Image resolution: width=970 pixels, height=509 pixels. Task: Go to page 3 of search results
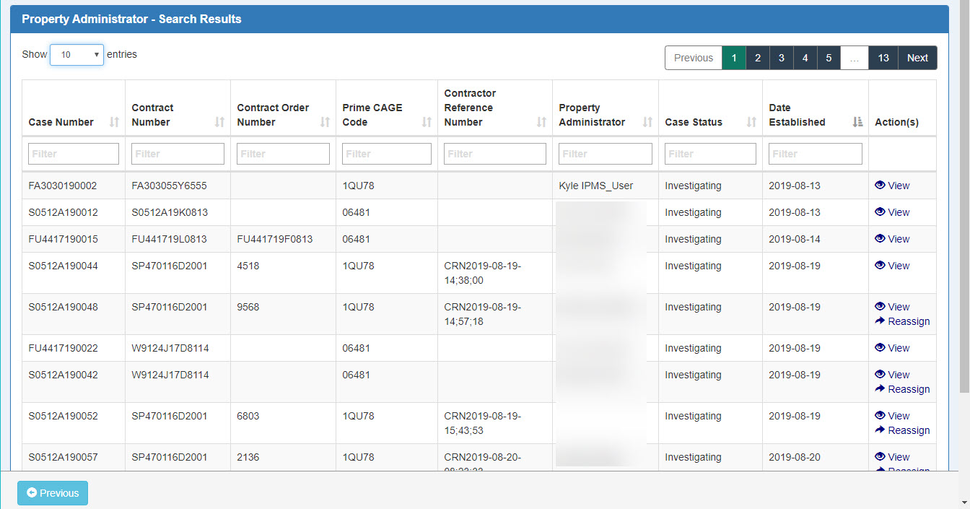(781, 58)
